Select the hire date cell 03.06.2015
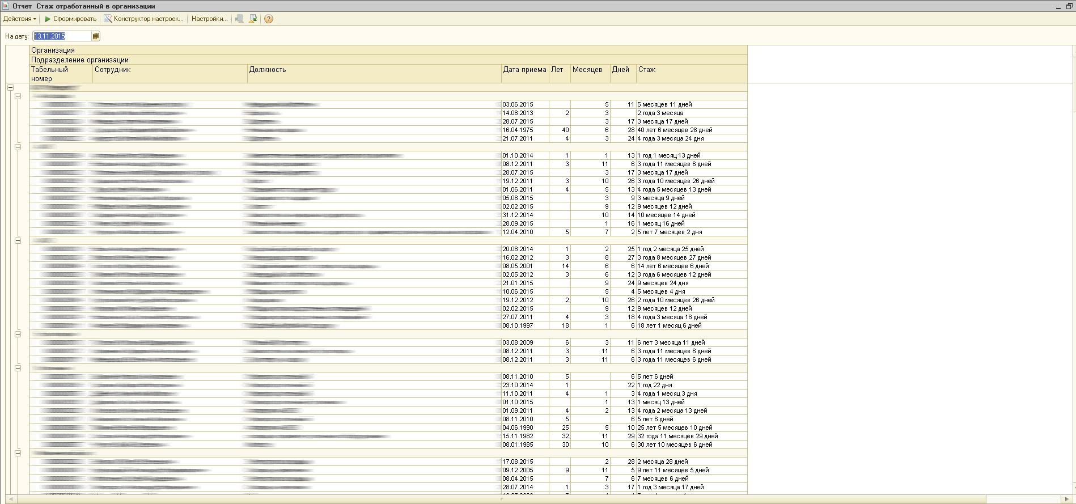The image size is (1076, 504). (x=525, y=105)
